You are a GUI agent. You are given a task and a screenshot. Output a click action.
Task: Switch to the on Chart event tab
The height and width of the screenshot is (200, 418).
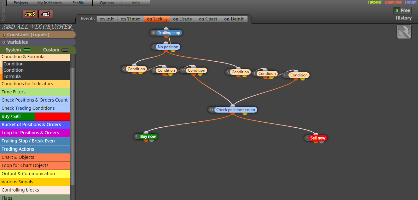pos(208,19)
